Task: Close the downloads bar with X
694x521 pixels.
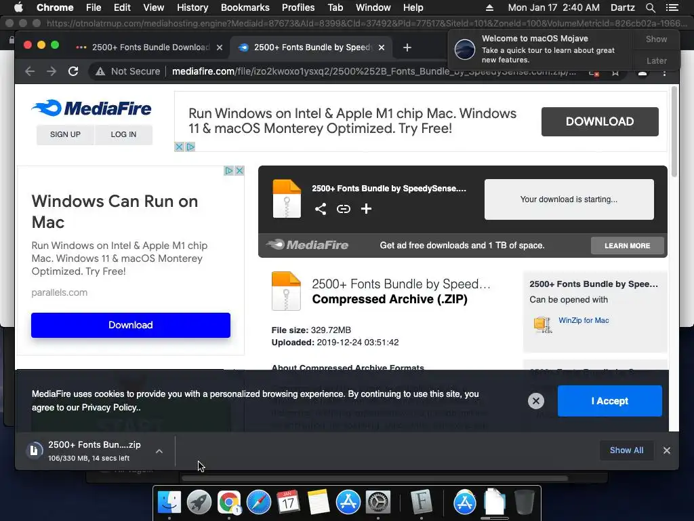Action: (667, 450)
